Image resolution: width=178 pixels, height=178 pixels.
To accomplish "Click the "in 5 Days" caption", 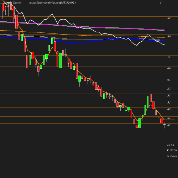I will (172, 156).
